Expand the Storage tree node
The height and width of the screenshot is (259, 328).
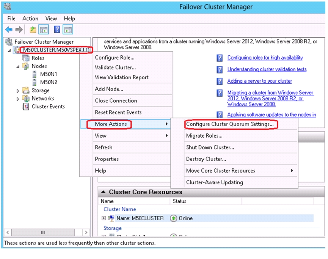(x=18, y=91)
